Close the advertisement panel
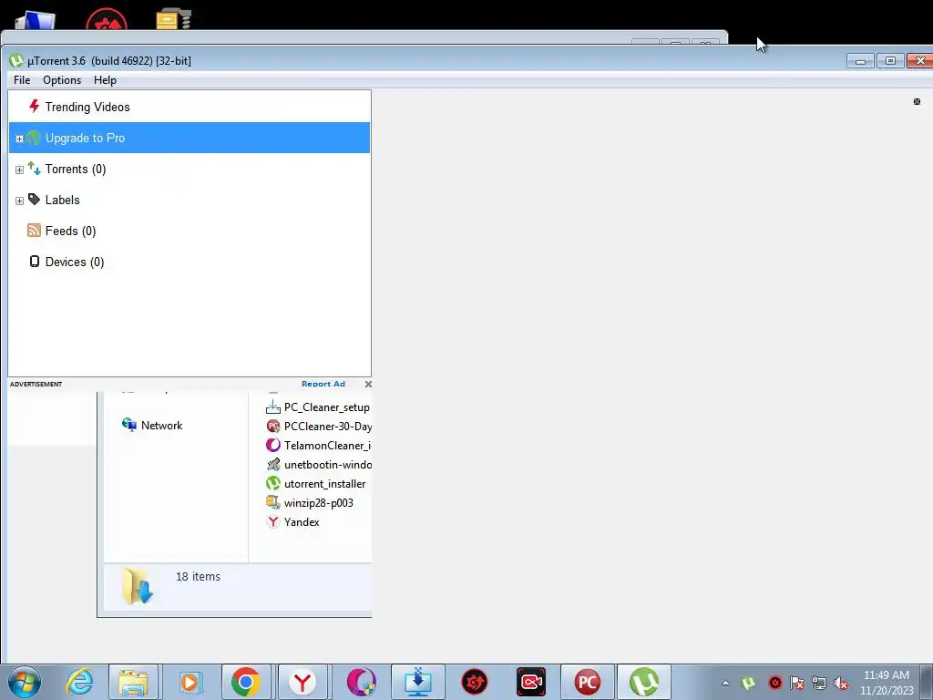The height and width of the screenshot is (700, 933). [x=368, y=384]
